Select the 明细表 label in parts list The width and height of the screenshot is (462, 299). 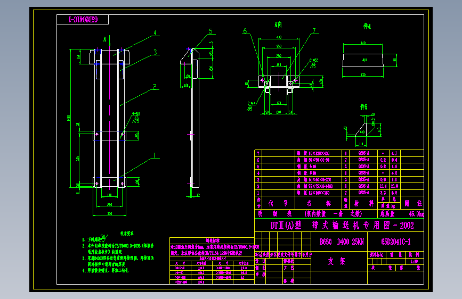(275, 214)
